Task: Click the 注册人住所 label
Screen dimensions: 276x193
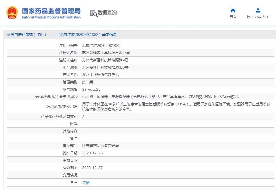Action: (x=68, y=60)
